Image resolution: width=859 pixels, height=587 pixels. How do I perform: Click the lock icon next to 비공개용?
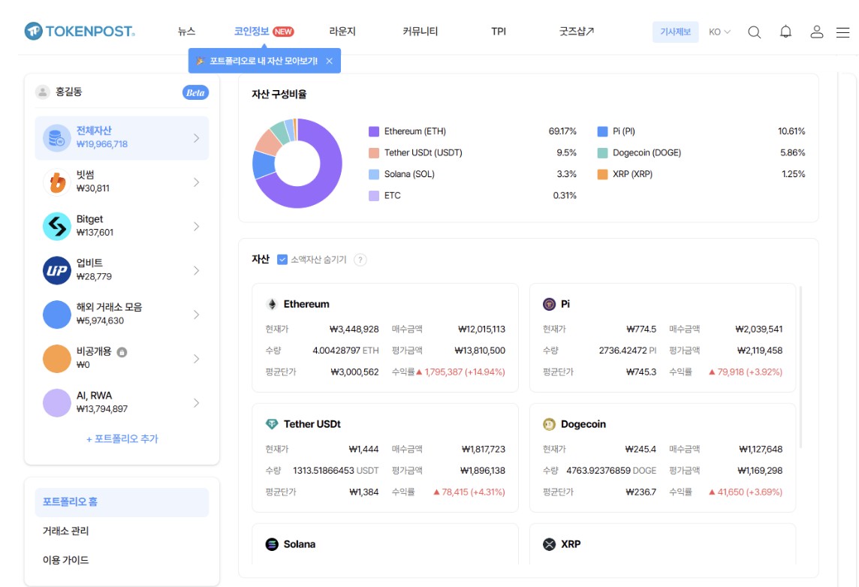point(122,352)
